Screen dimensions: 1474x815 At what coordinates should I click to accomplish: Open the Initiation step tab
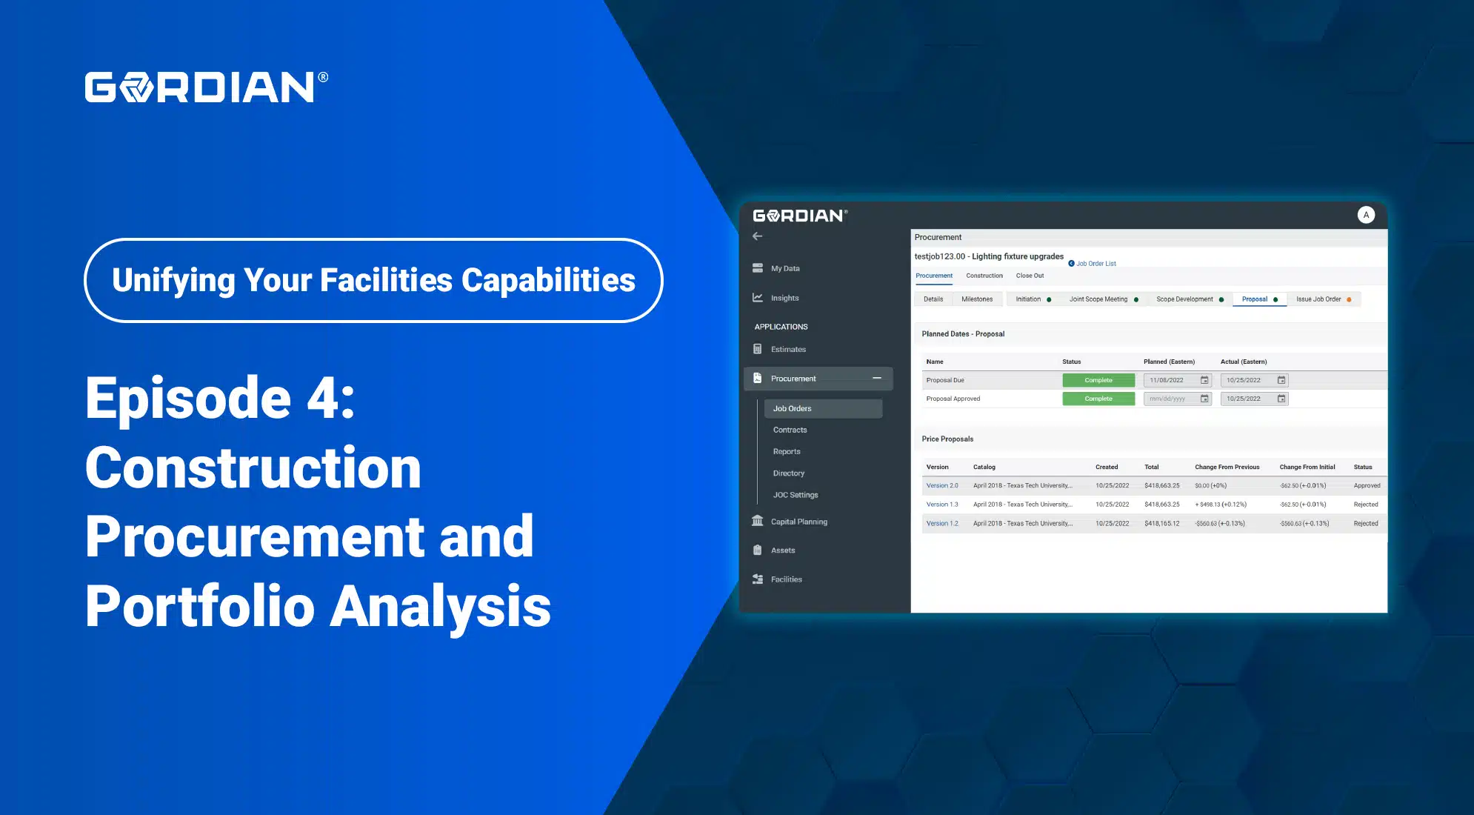pos(1033,299)
